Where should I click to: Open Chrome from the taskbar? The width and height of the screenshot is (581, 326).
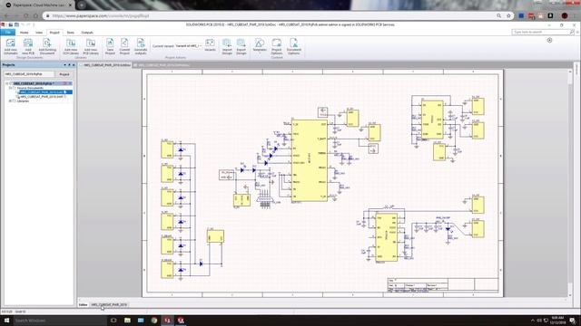153,320
